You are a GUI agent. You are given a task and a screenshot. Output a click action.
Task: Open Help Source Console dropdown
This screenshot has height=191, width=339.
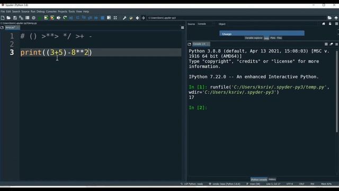point(205,24)
